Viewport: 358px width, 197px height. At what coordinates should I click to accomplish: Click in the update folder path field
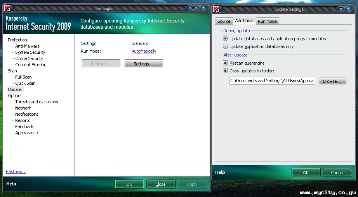coord(272,81)
